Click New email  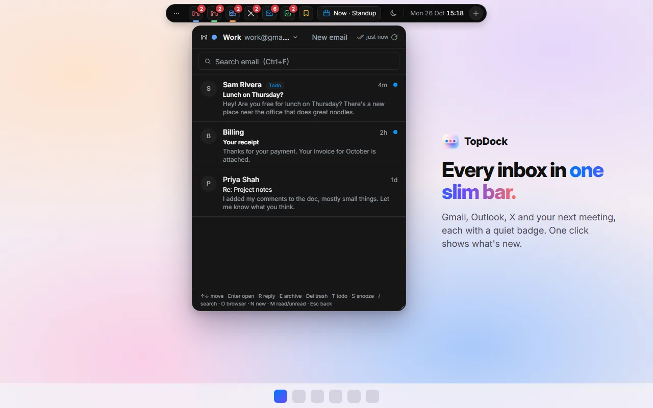click(x=330, y=37)
